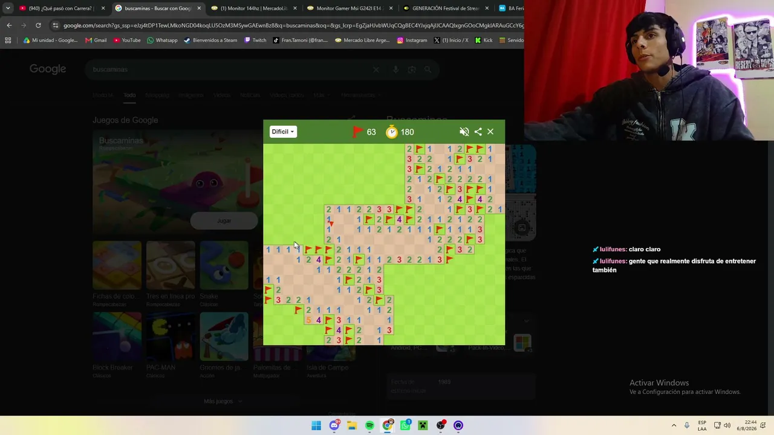This screenshot has width=774, height=435.
Task: Focus the Chrome address bar URL
Action: click(293, 25)
